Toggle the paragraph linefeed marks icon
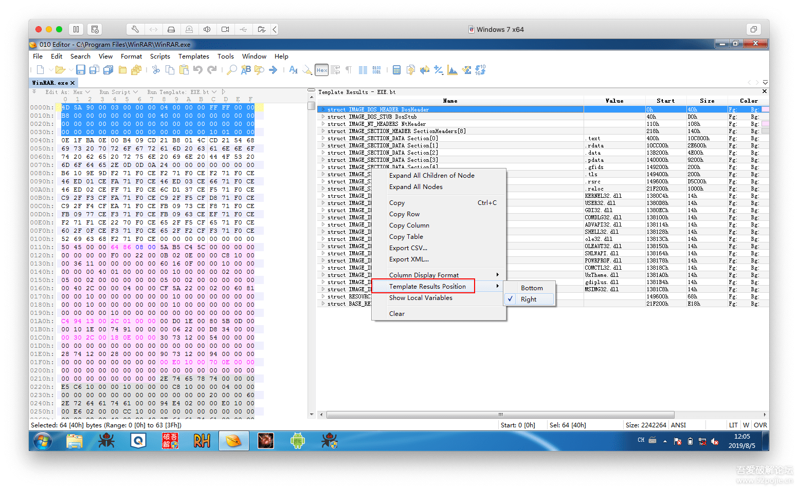798x489 pixels. pyautogui.click(x=349, y=69)
